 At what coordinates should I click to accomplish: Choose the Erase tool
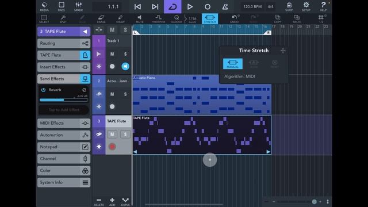point(101,19)
